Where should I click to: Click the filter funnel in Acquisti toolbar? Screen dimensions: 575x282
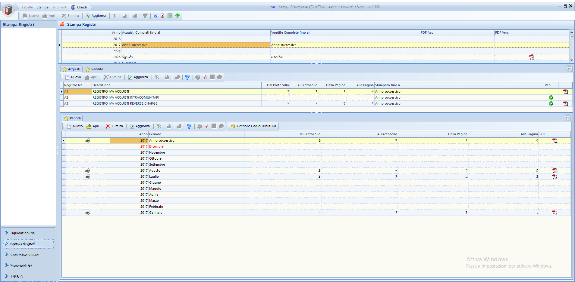pyautogui.click(x=187, y=77)
